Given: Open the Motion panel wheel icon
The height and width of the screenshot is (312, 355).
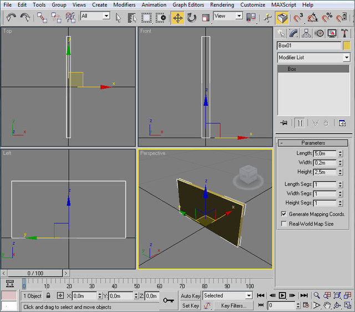Looking at the screenshot, I should pyautogui.click(x=319, y=33).
